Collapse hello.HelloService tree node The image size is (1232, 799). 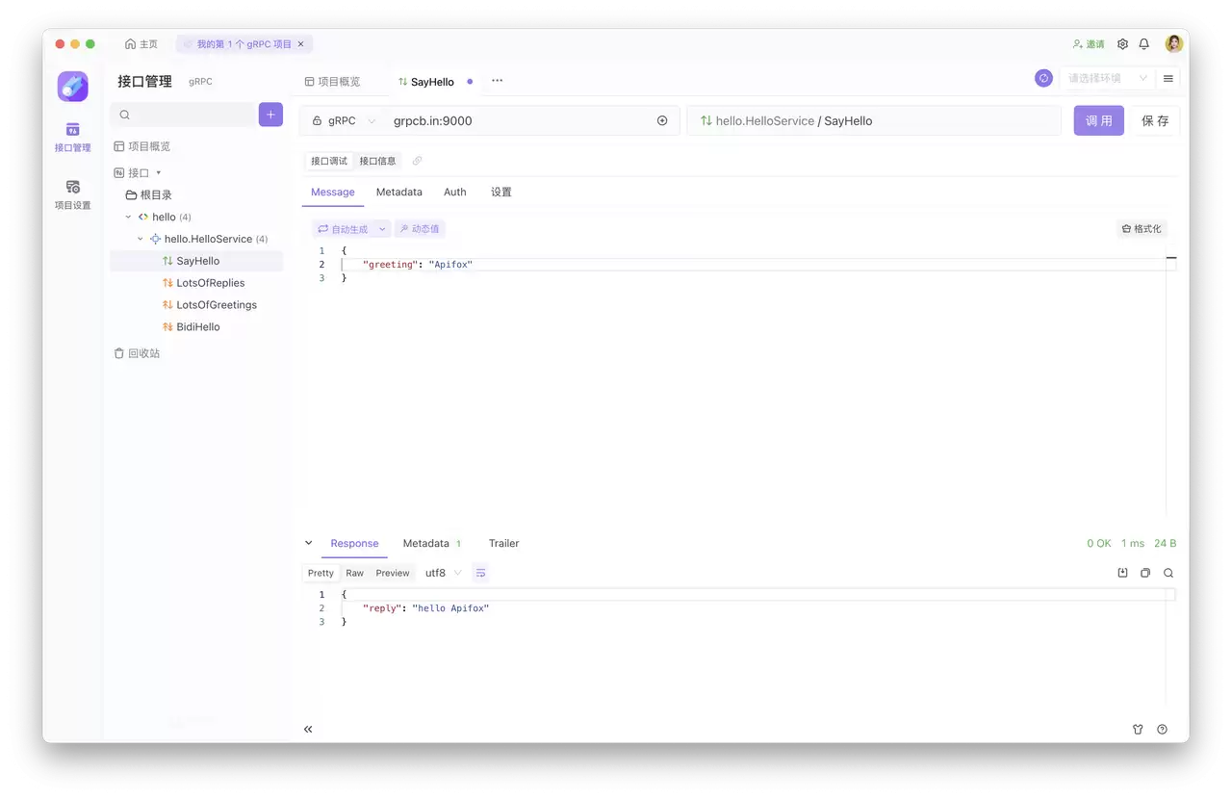pos(141,239)
